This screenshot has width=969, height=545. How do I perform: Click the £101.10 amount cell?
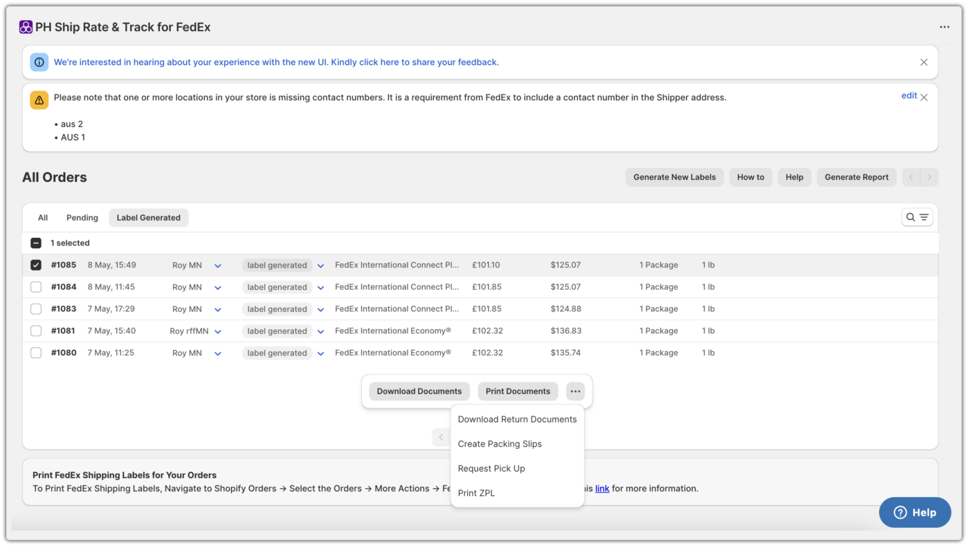coord(486,265)
